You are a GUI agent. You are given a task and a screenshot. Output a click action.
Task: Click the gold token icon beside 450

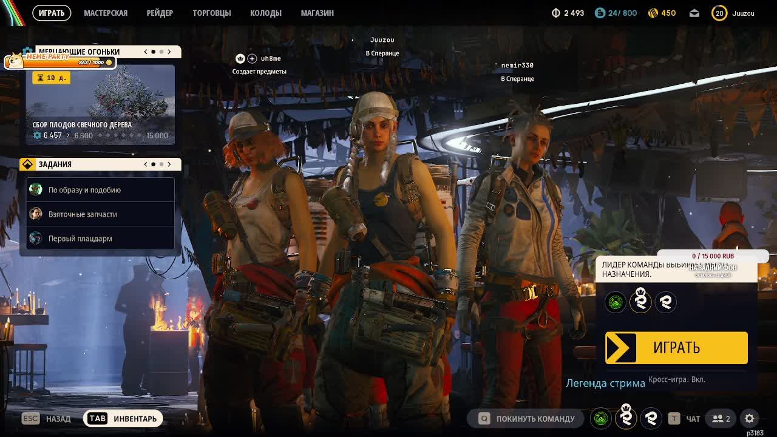(653, 13)
